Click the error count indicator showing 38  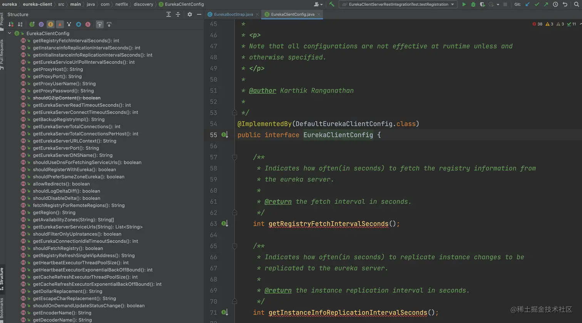[537, 24]
